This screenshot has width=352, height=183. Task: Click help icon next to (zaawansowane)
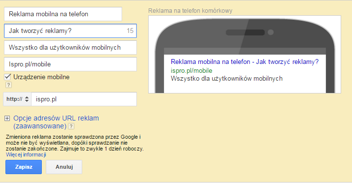pyautogui.click(x=71, y=126)
